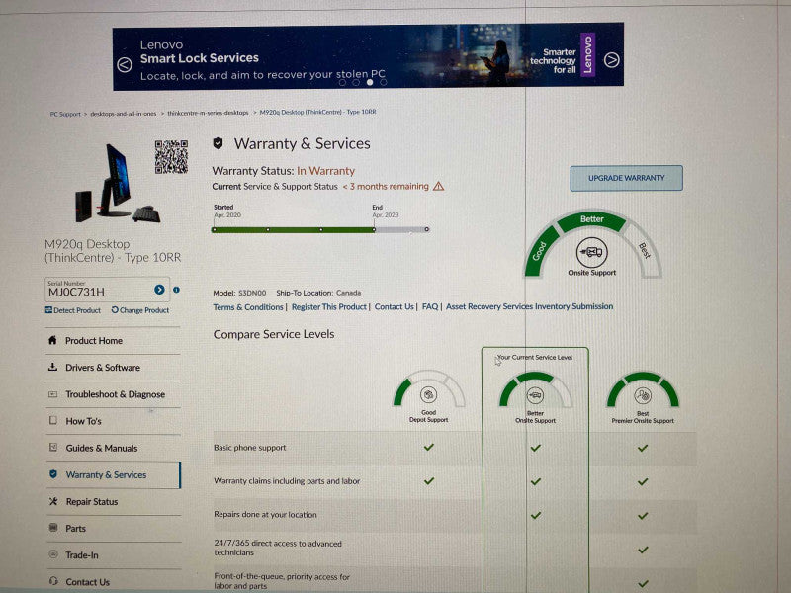
Task: Click the shield icon beside Warranty & Services heading
Action: pyautogui.click(x=218, y=143)
